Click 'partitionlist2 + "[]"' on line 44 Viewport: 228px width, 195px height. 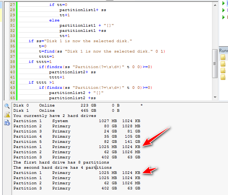[76, 93]
